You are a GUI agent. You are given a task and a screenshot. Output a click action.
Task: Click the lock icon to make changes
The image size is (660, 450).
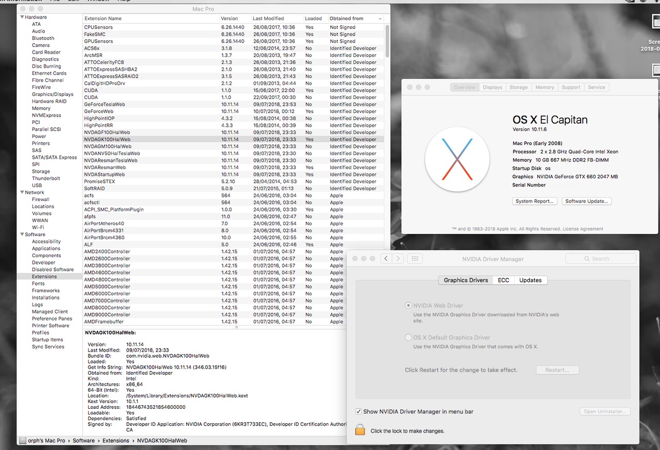[x=360, y=429]
